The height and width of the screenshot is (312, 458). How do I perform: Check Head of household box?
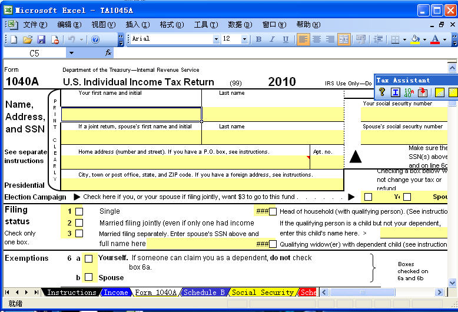click(273, 211)
